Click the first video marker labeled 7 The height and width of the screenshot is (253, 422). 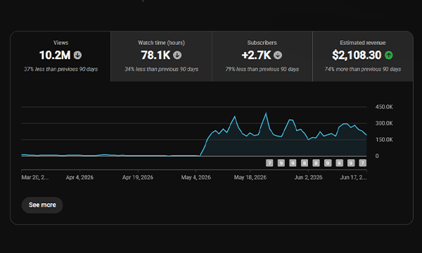pyautogui.click(x=269, y=163)
